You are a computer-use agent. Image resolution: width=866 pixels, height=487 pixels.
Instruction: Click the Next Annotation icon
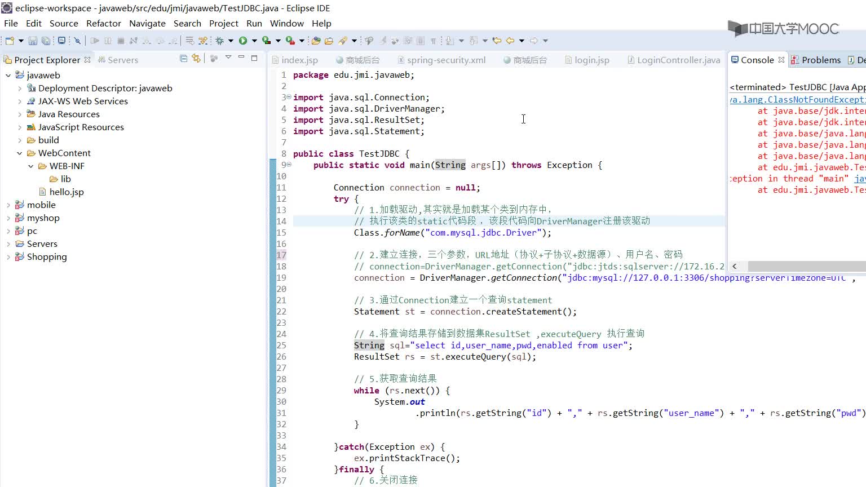pos(449,41)
